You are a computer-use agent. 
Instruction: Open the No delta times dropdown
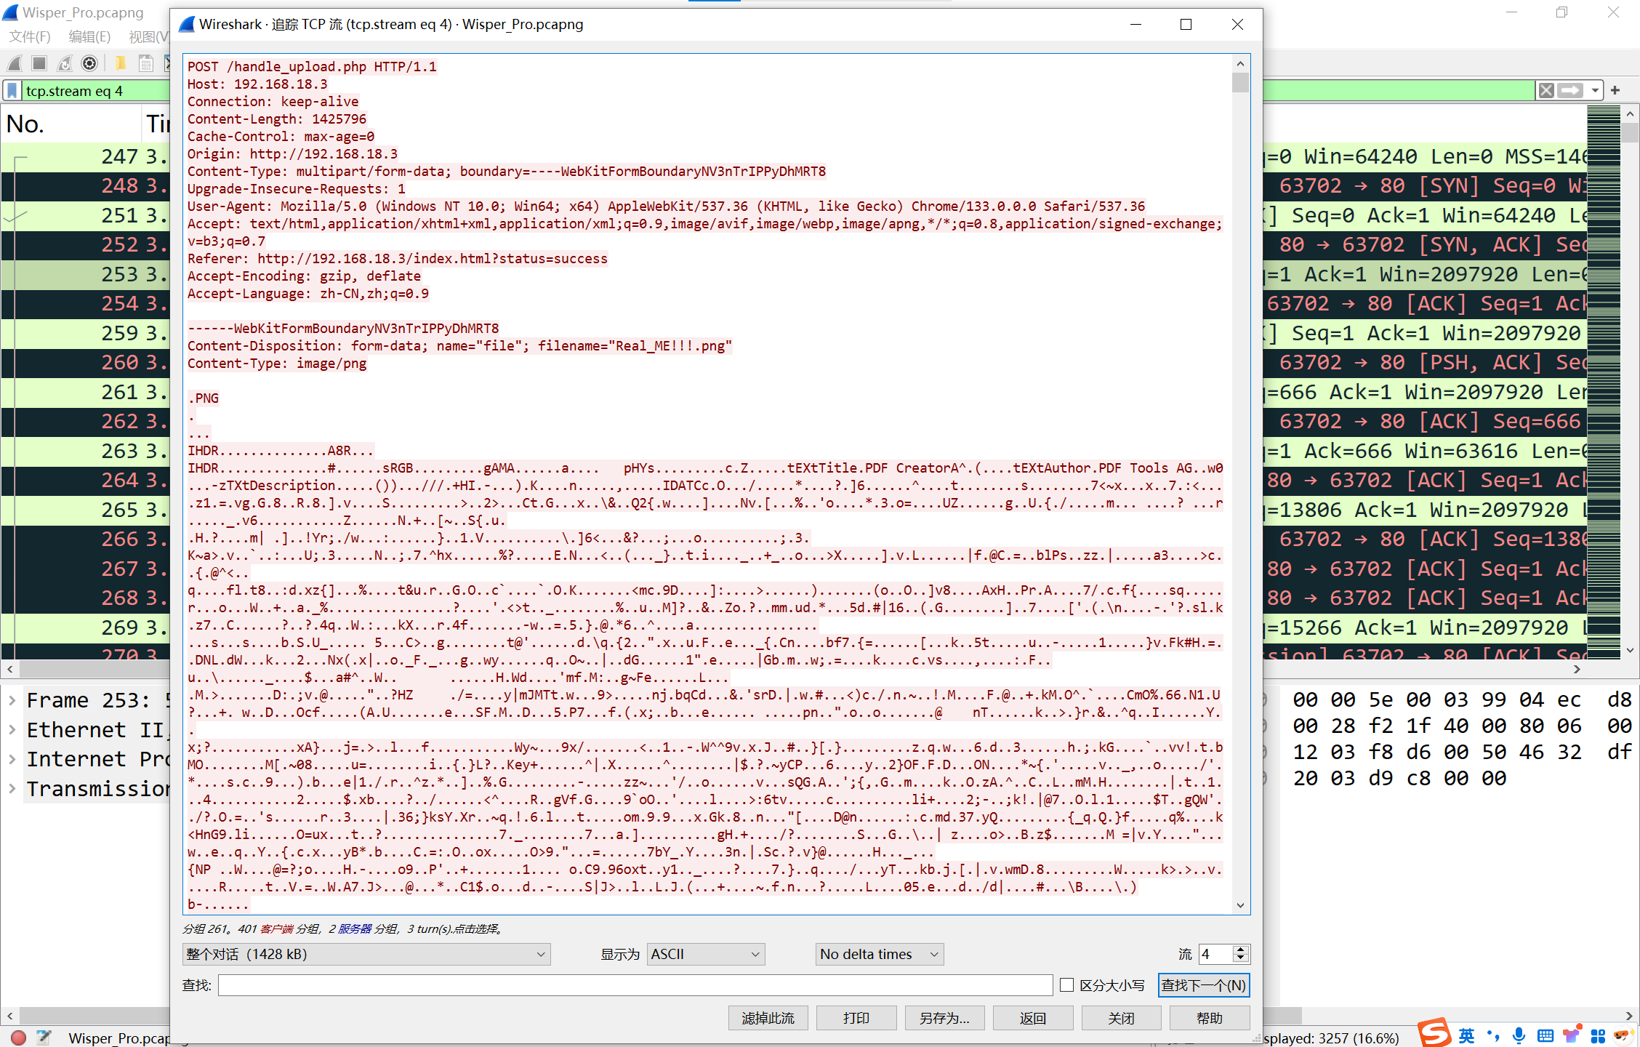880,954
